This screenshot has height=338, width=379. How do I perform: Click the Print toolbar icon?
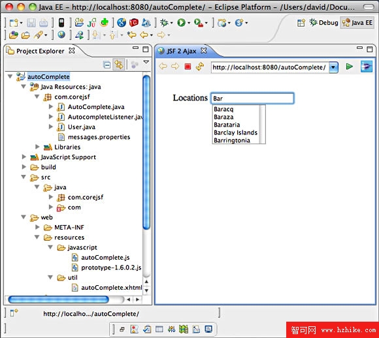point(44,23)
